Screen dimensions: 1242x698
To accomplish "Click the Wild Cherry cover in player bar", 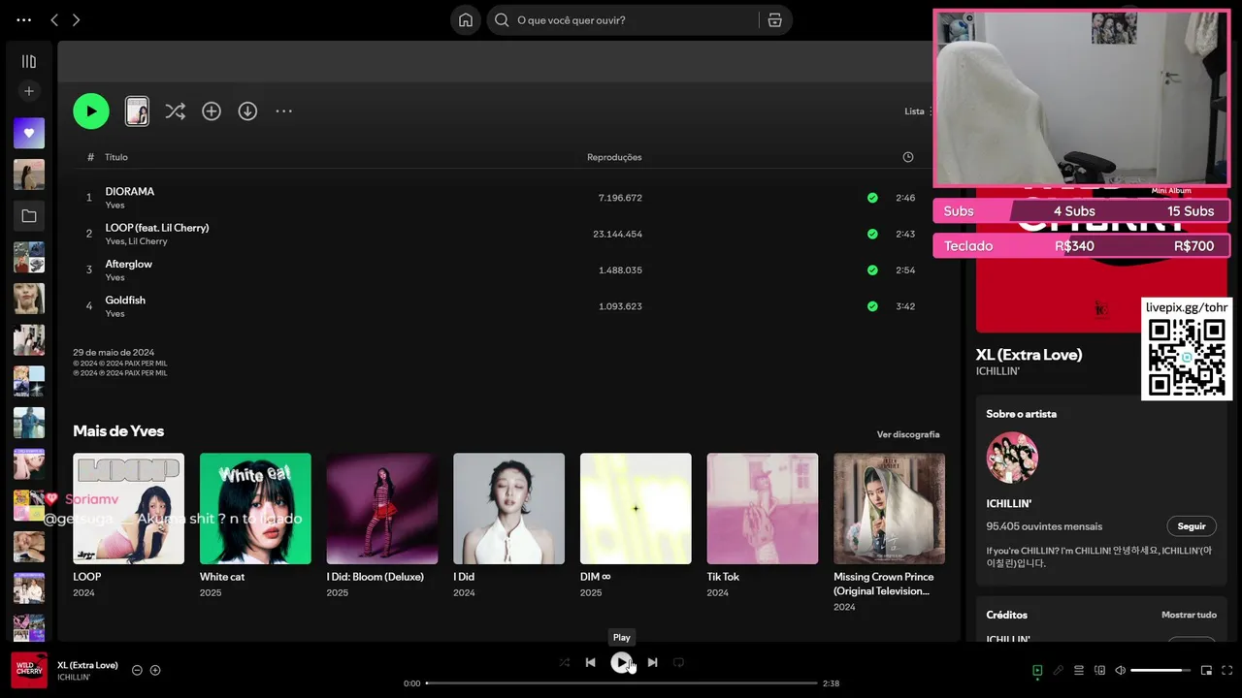I will click(x=29, y=670).
